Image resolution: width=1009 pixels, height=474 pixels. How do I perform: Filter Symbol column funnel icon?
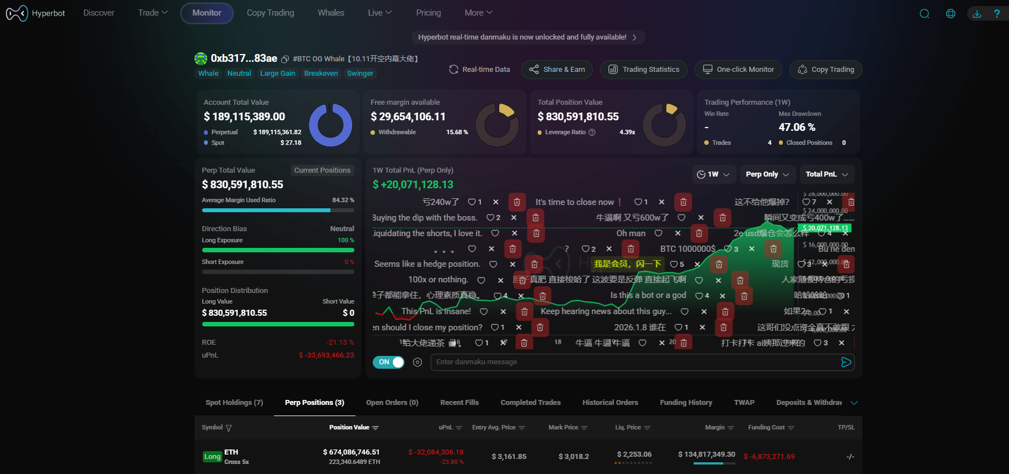228,428
